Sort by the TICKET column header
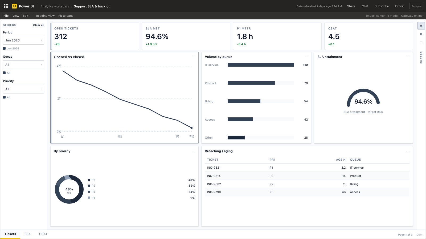 (212, 160)
